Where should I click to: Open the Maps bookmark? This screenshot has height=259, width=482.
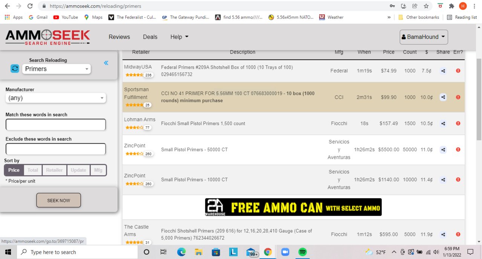(x=93, y=17)
